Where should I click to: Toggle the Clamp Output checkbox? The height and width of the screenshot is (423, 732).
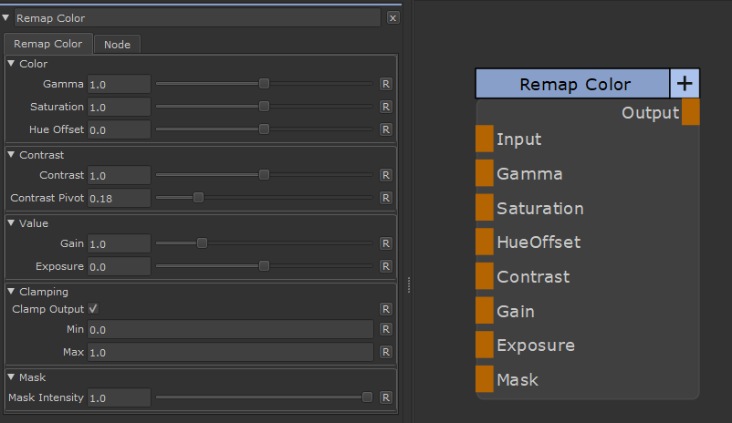(93, 309)
